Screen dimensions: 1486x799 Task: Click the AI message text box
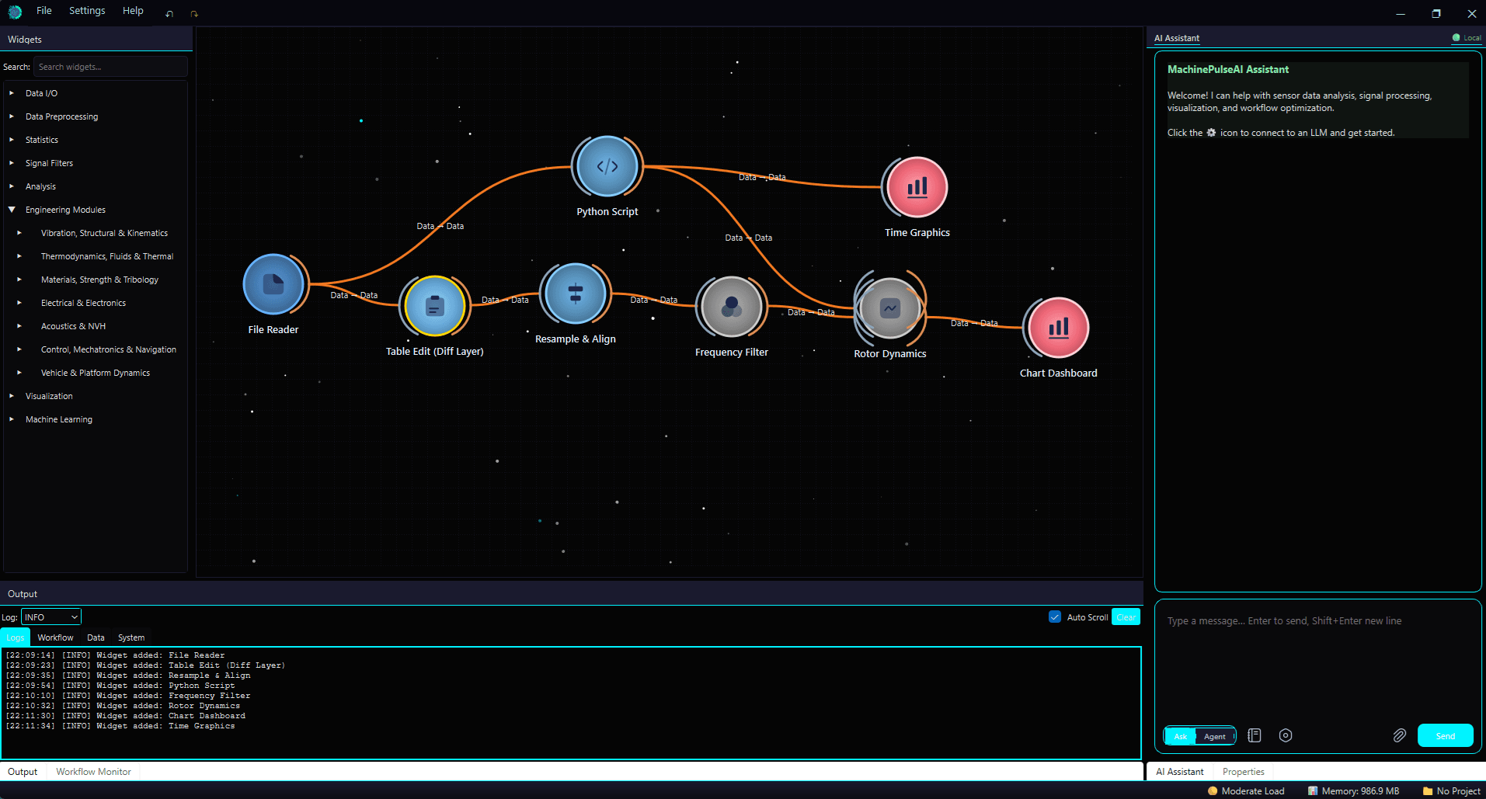pyautogui.click(x=1317, y=660)
